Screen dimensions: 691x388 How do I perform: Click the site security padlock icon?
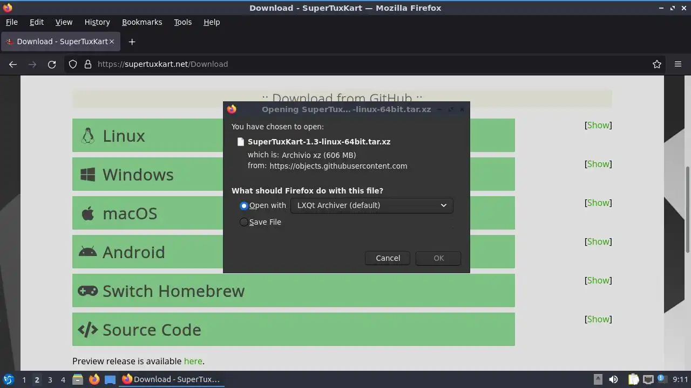88,64
